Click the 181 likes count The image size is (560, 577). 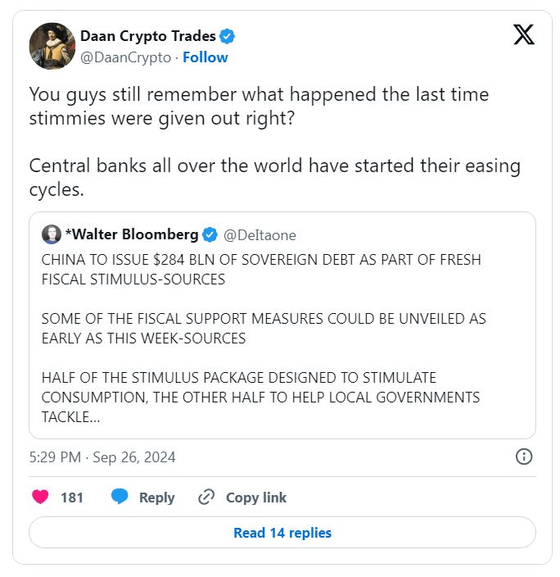coord(72,497)
